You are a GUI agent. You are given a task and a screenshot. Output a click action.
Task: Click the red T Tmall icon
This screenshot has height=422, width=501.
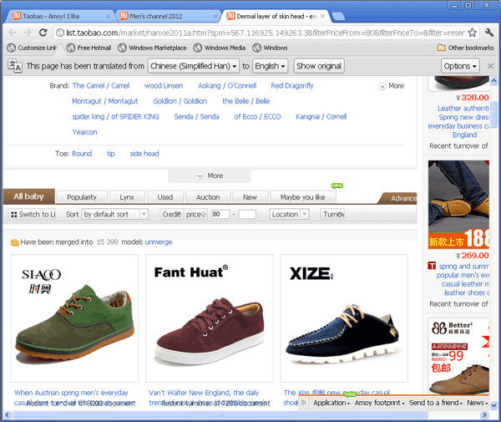pos(432,266)
